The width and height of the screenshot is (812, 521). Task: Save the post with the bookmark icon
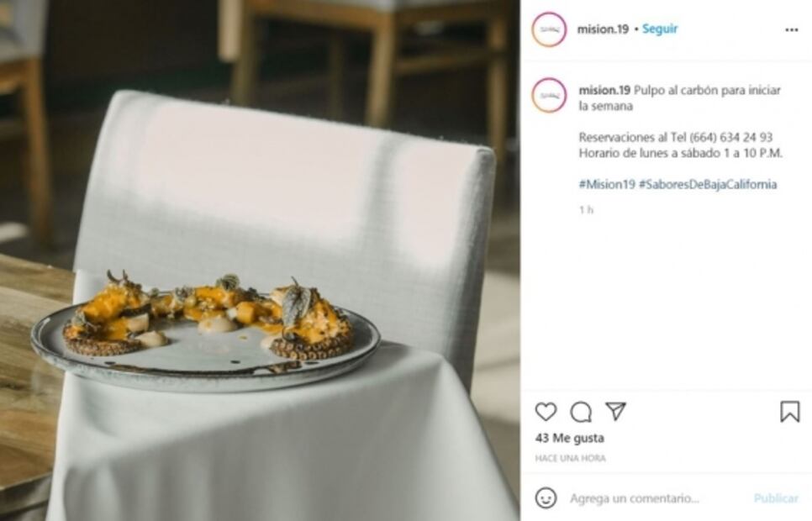click(x=788, y=411)
